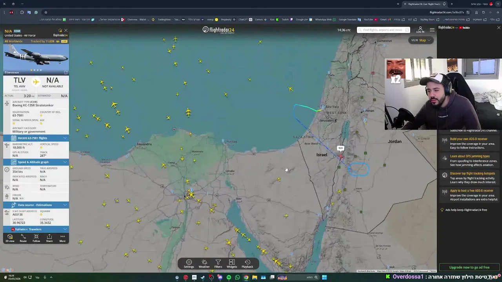
Task: Click the GPS jamming info icon
Action: pyautogui.click(x=445, y=158)
